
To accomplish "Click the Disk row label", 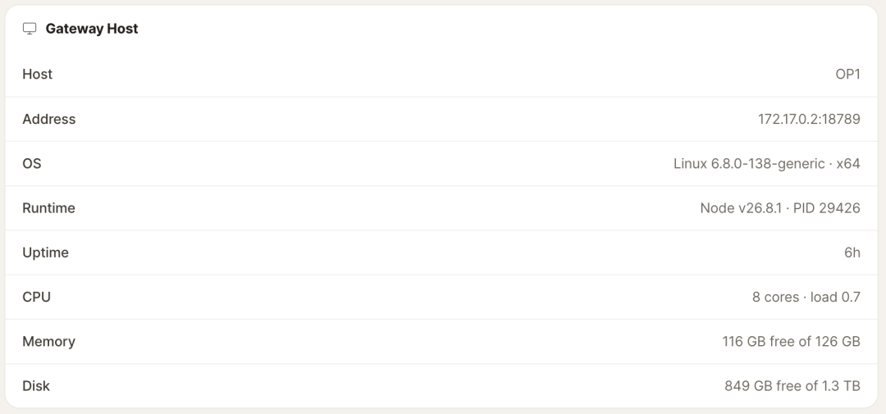I will 36,386.
